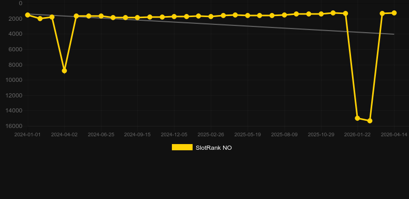Select the data point above 2024-12-05
Screen dimensions: 409x199
pos(174,17)
